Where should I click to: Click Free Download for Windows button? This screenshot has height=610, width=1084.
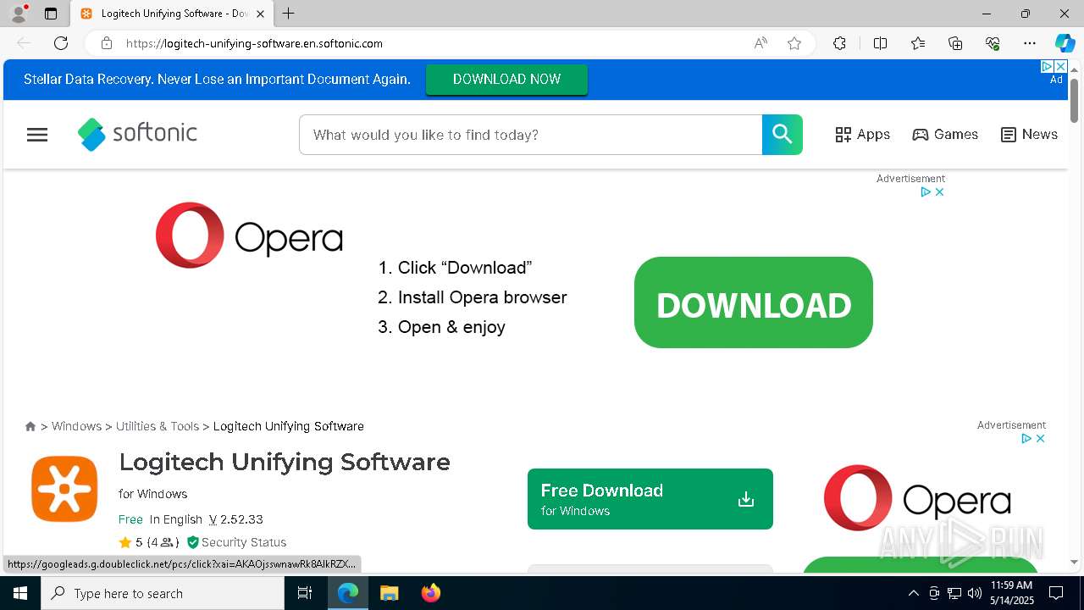(x=650, y=499)
